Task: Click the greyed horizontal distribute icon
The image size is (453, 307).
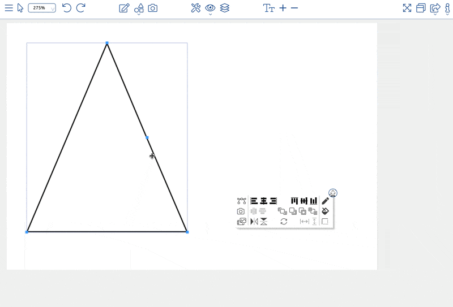Action: point(254,211)
